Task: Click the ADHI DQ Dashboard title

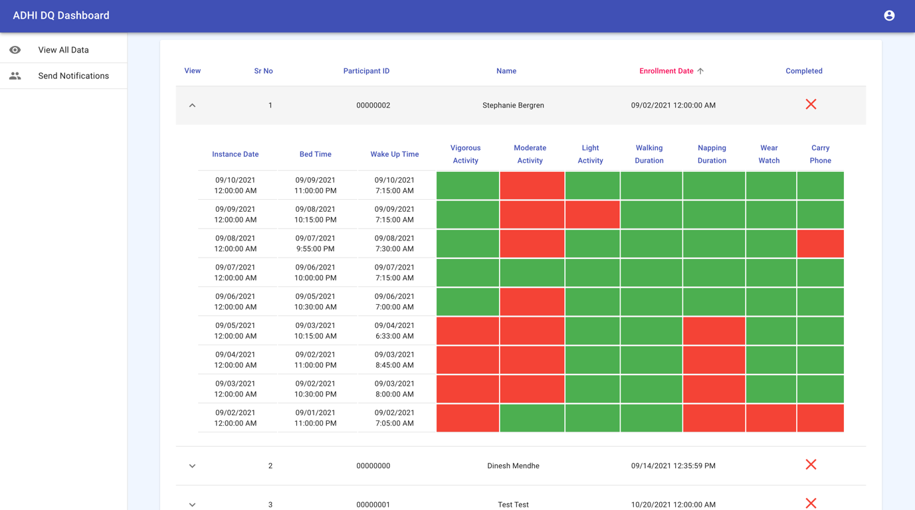Action: coord(61,16)
